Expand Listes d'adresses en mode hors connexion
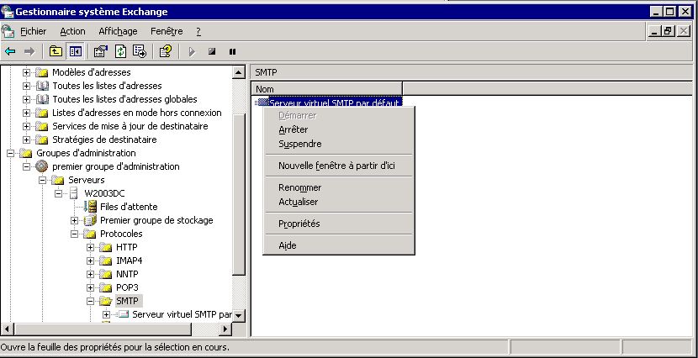Screen dimensions: 698x358 tap(26, 113)
